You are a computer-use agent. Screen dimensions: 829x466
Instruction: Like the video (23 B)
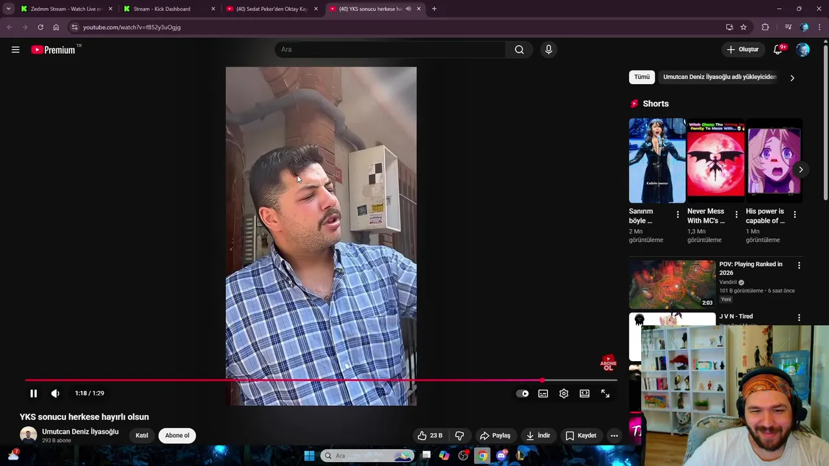430,436
